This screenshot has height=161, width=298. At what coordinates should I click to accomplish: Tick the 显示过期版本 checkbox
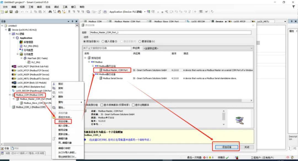[133, 105]
